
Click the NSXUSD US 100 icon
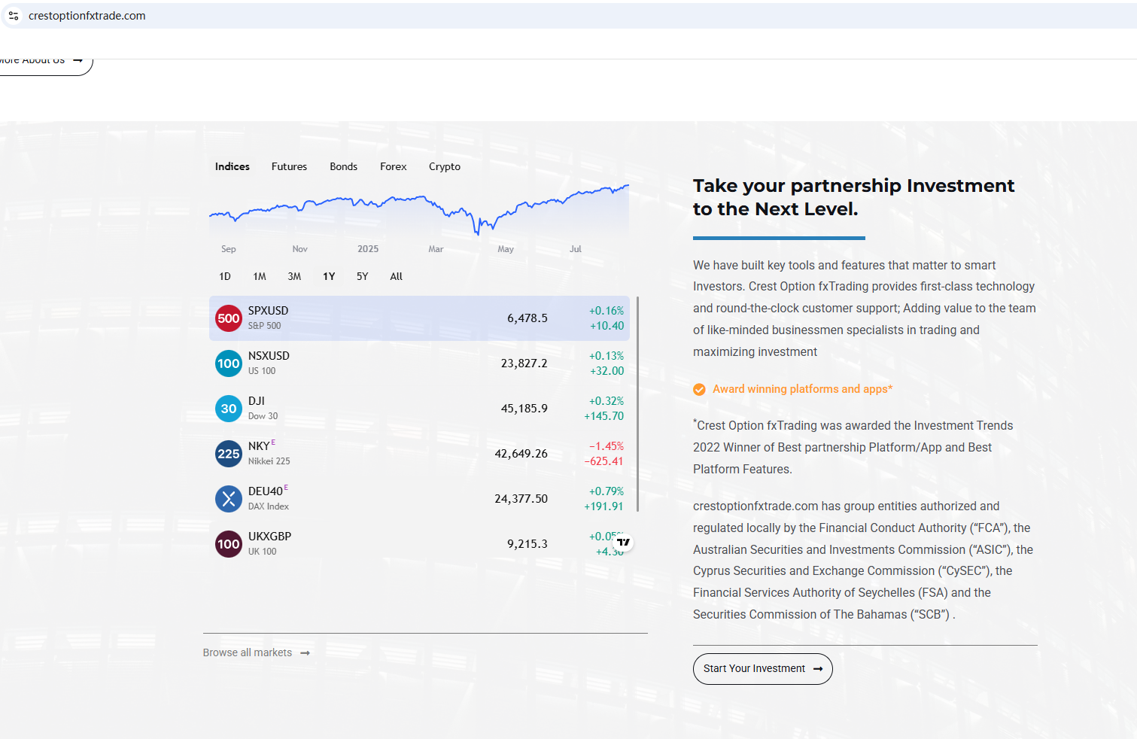(x=229, y=363)
